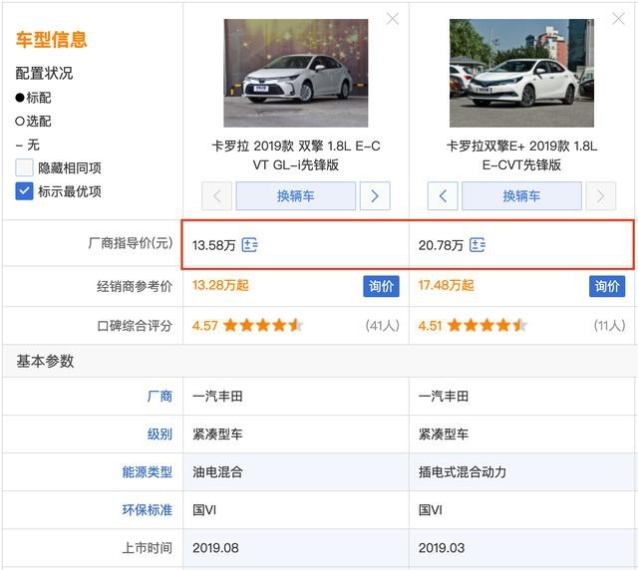Screen dimensions: 638x570
Task: Click dealer price 13.28万起
Action: (220, 285)
